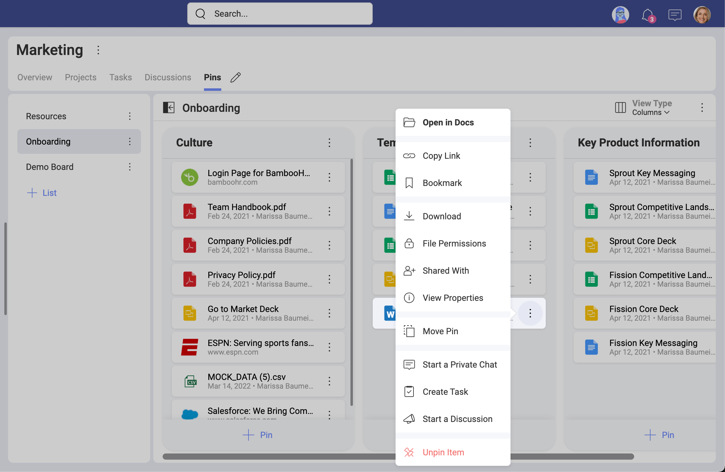
Task: Click the File Permissions icon in context menu
Action: [x=409, y=243]
